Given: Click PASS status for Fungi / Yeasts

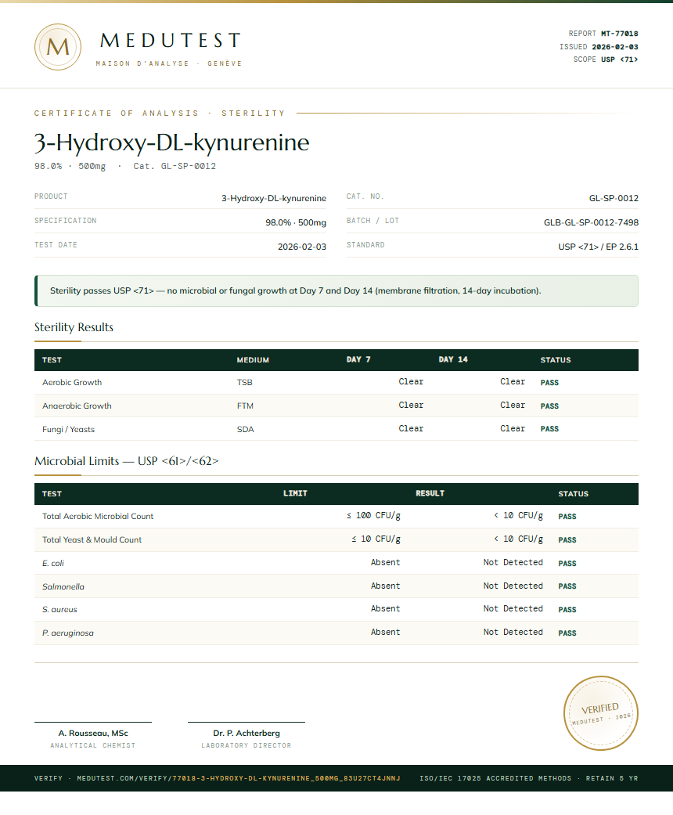Looking at the screenshot, I should [549, 429].
